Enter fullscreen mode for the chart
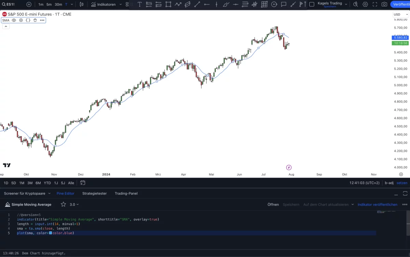 tap(374, 4)
